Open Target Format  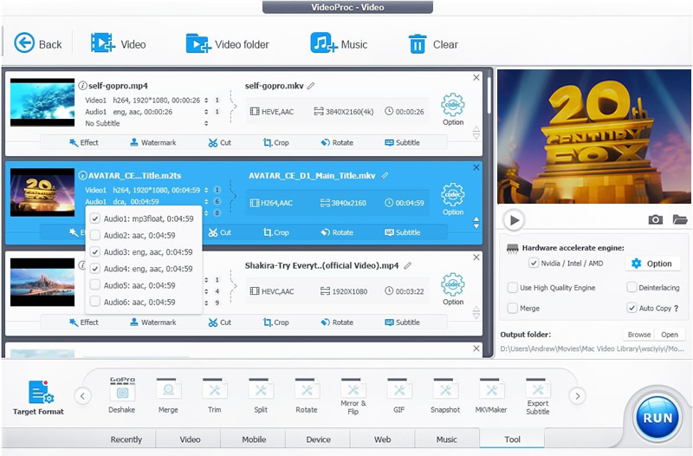click(x=38, y=397)
